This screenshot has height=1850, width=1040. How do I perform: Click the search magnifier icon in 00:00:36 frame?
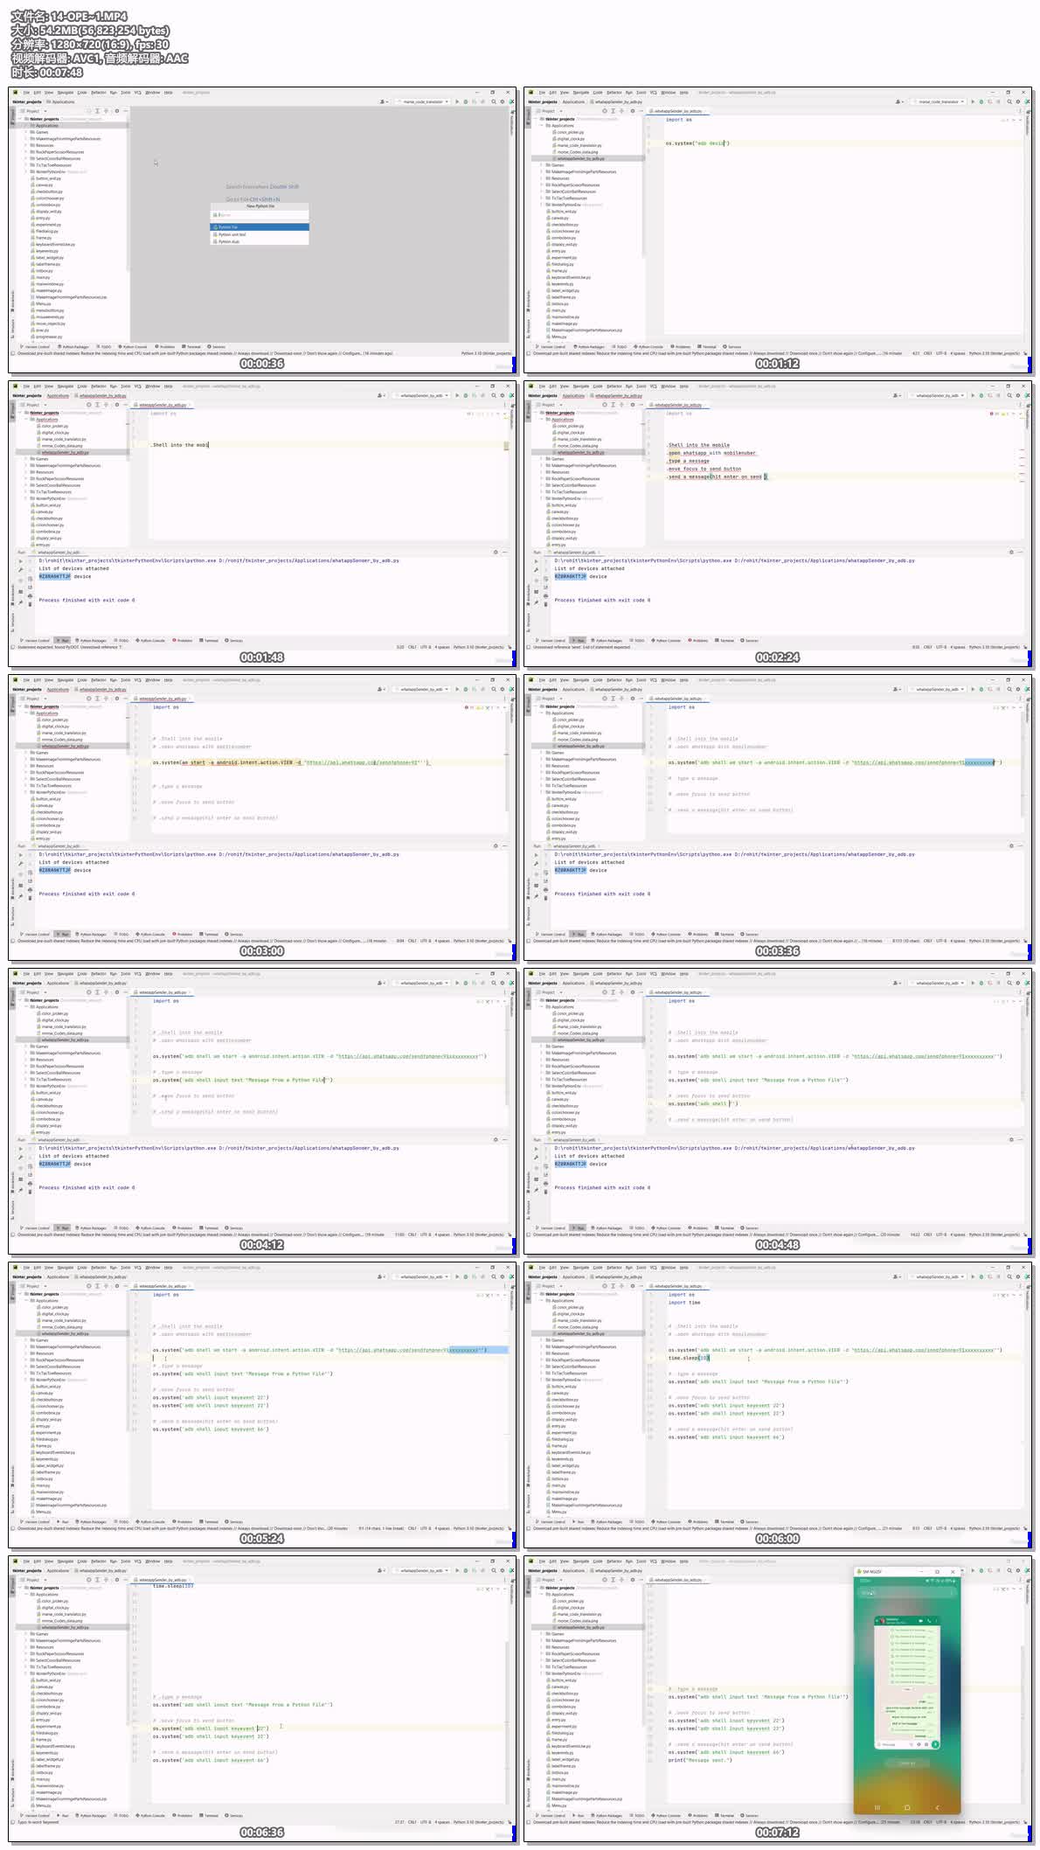point(494,101)
